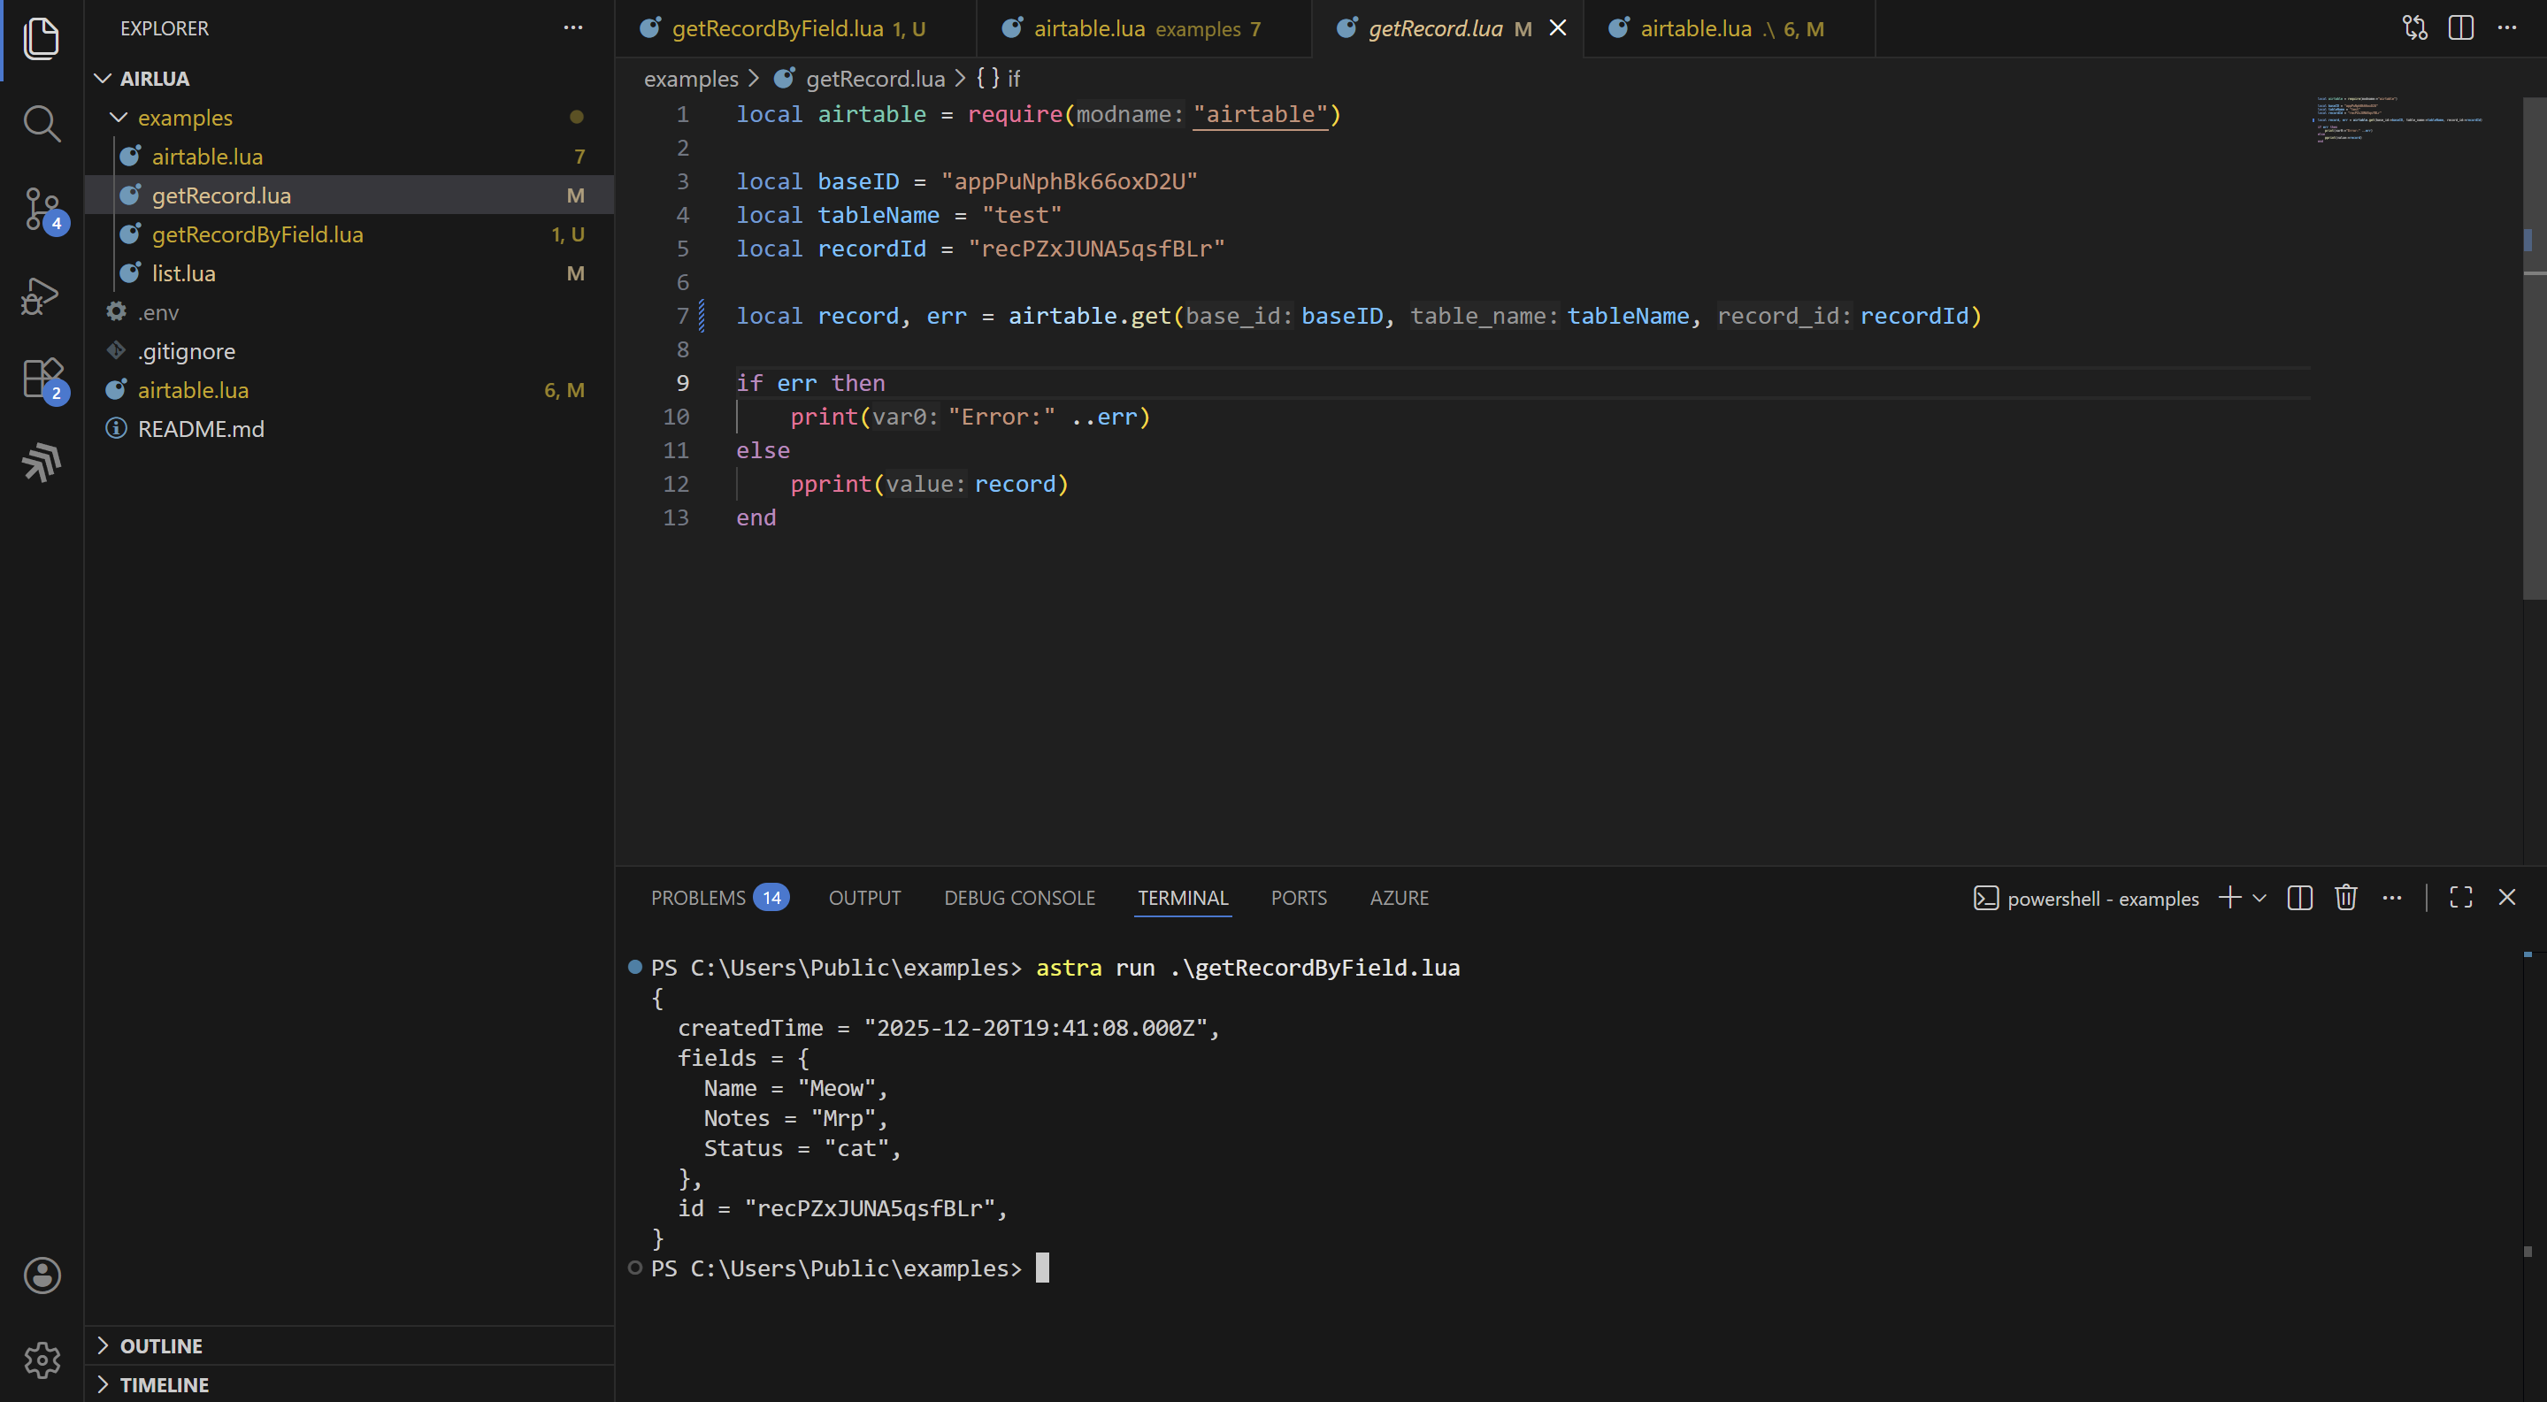The width and height of the screenshot is (2547, 1402).
Task: Open Source Control view with 4 changes
Action: tap(42, 209)
